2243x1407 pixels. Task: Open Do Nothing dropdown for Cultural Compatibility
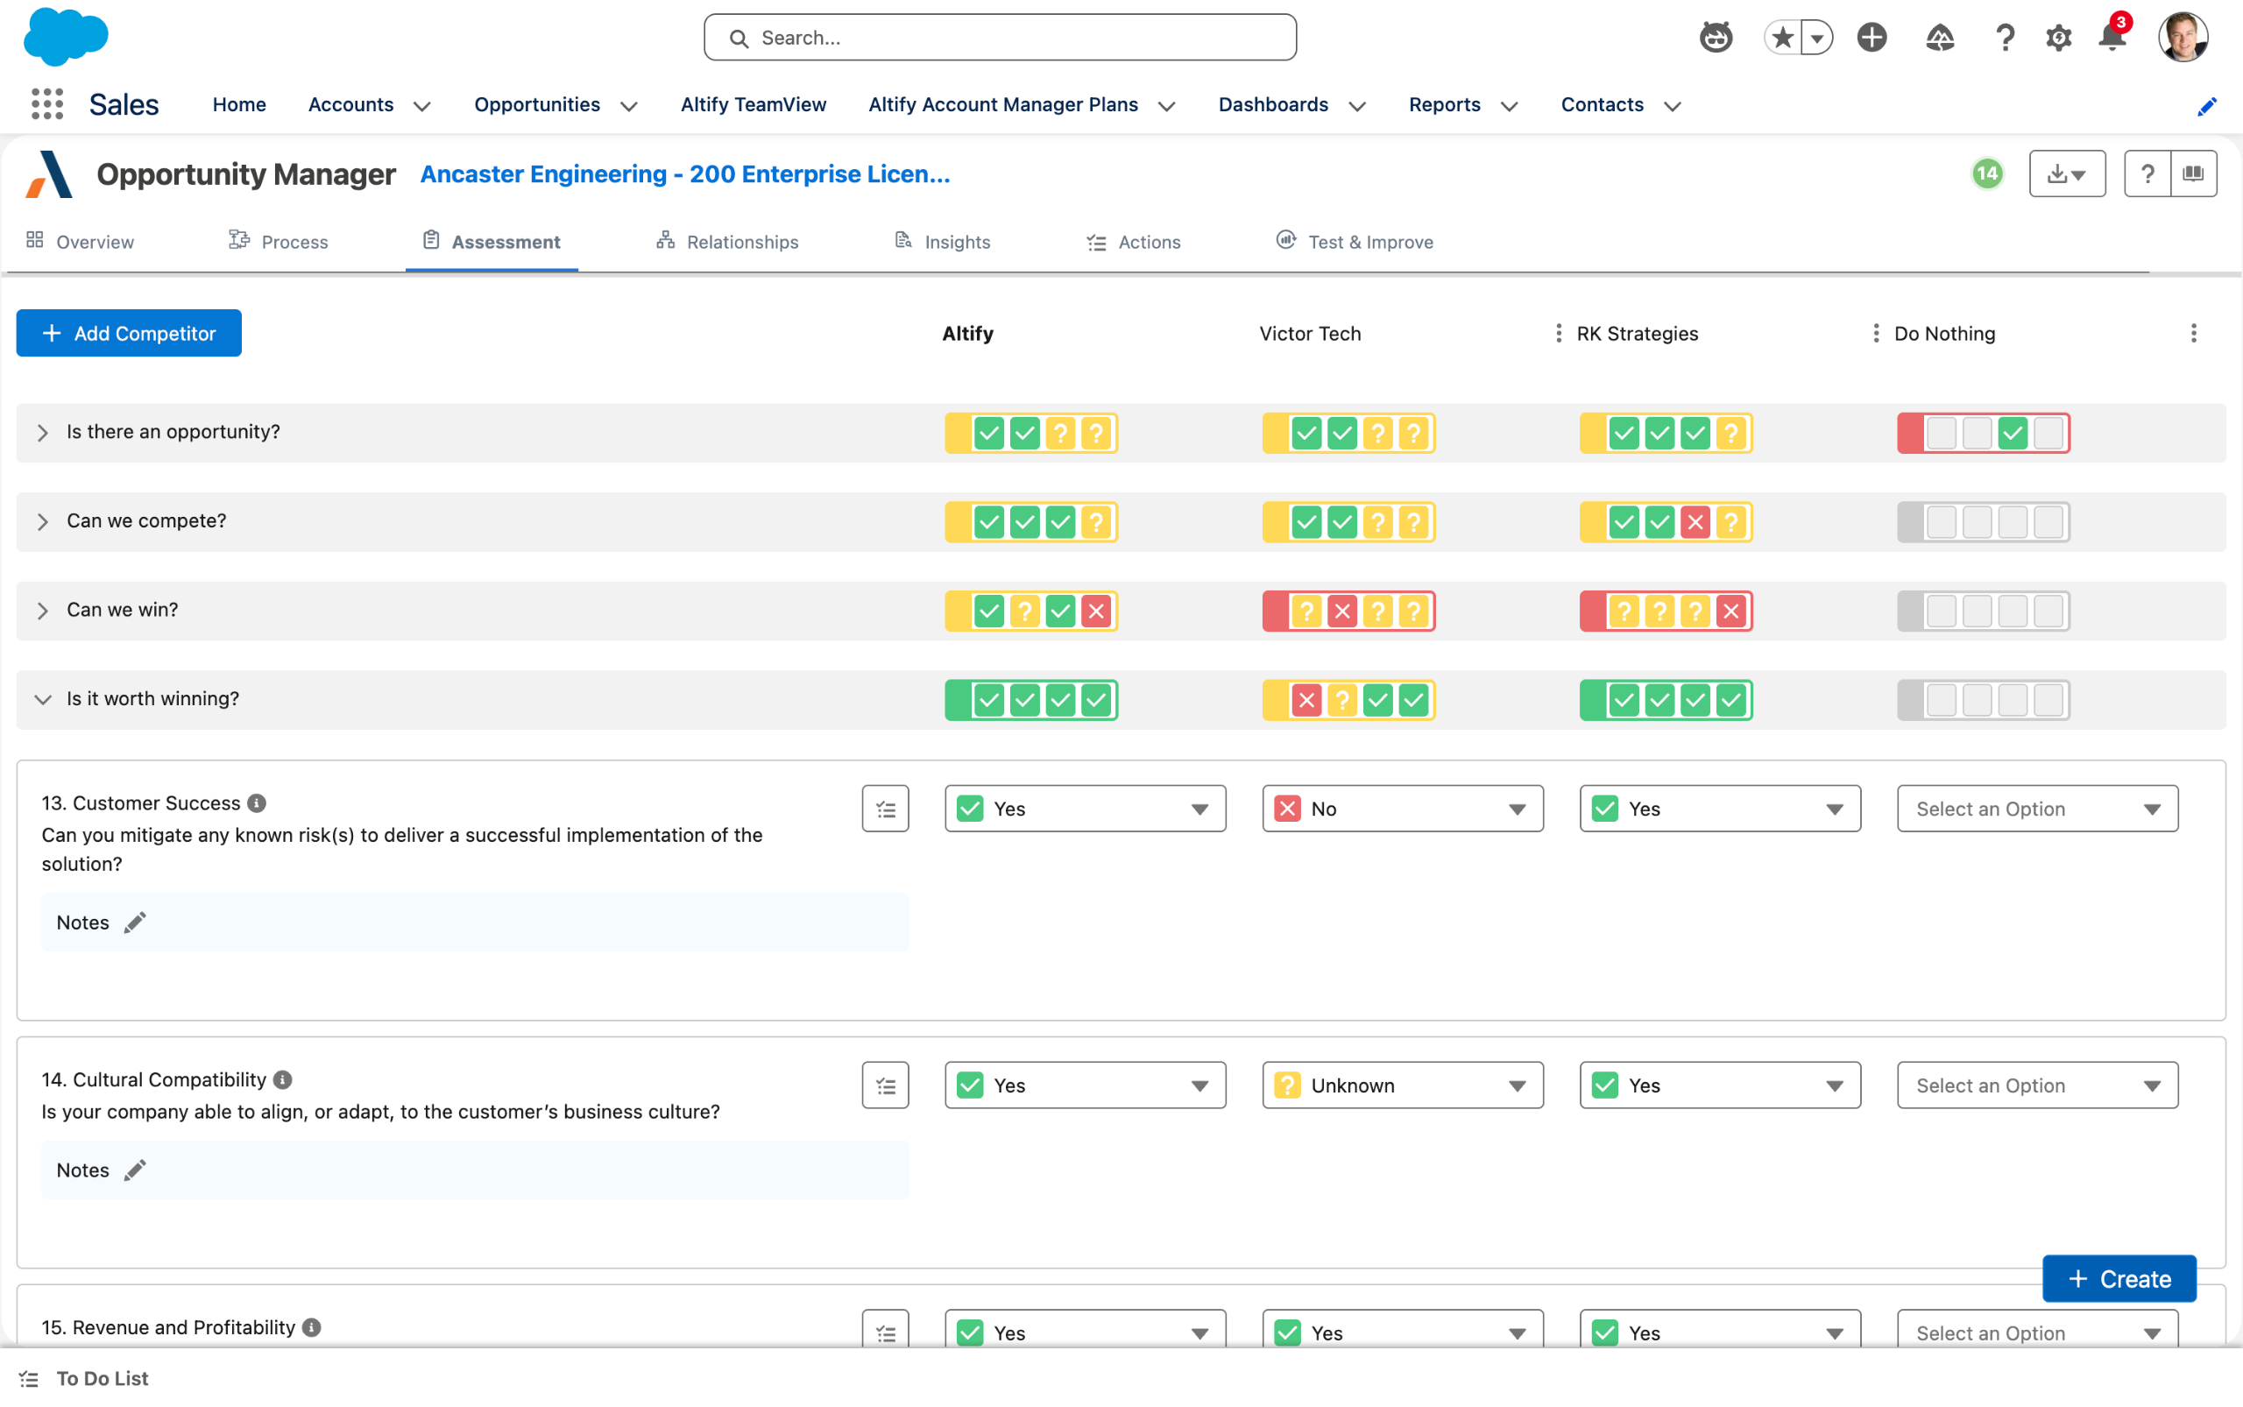(x=2037, y=1085)
